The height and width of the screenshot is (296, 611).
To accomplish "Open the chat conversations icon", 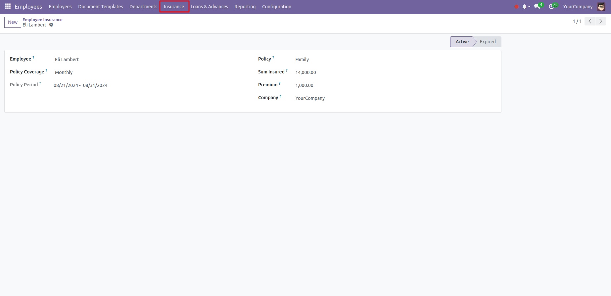I will coord(537,7).
